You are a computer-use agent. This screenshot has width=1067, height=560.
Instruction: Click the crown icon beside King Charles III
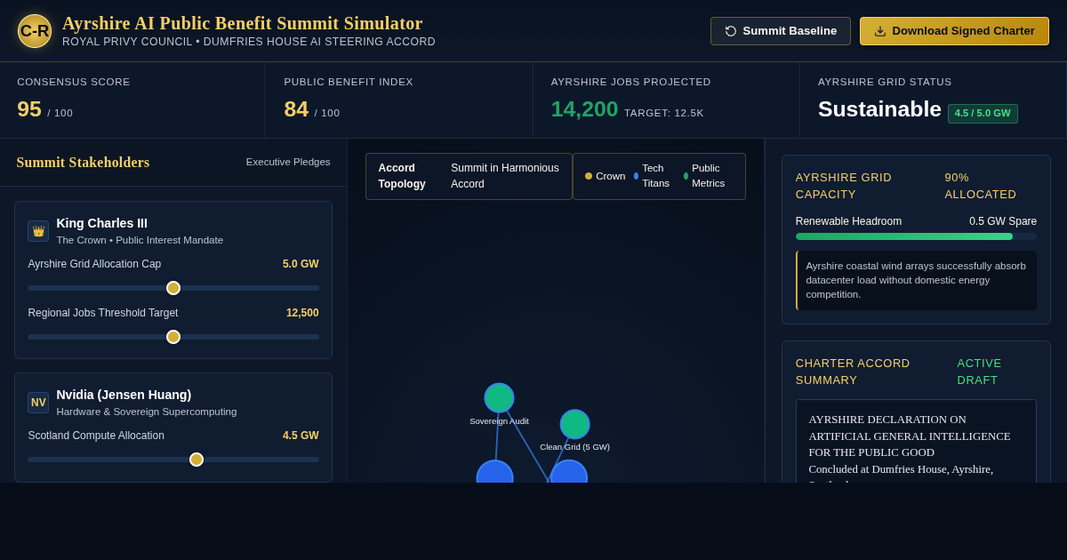(x=38, y=231)
